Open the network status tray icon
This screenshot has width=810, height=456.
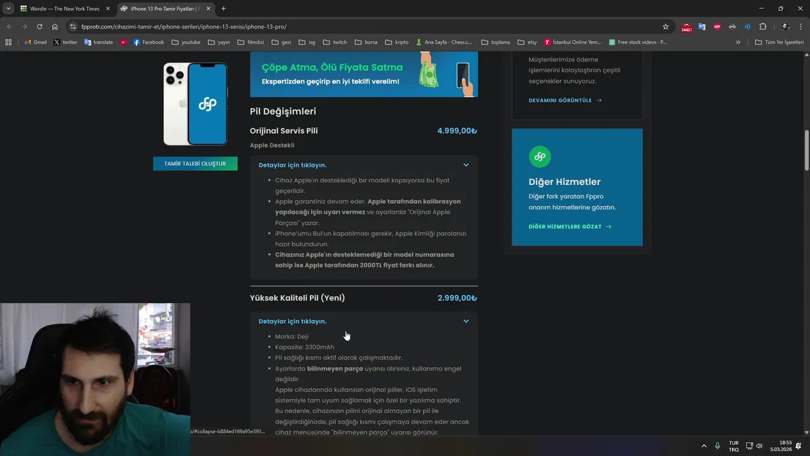pos(749,446)
